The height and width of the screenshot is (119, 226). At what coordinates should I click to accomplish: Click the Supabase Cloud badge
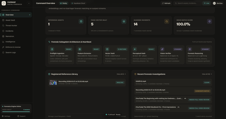point(78,3)
